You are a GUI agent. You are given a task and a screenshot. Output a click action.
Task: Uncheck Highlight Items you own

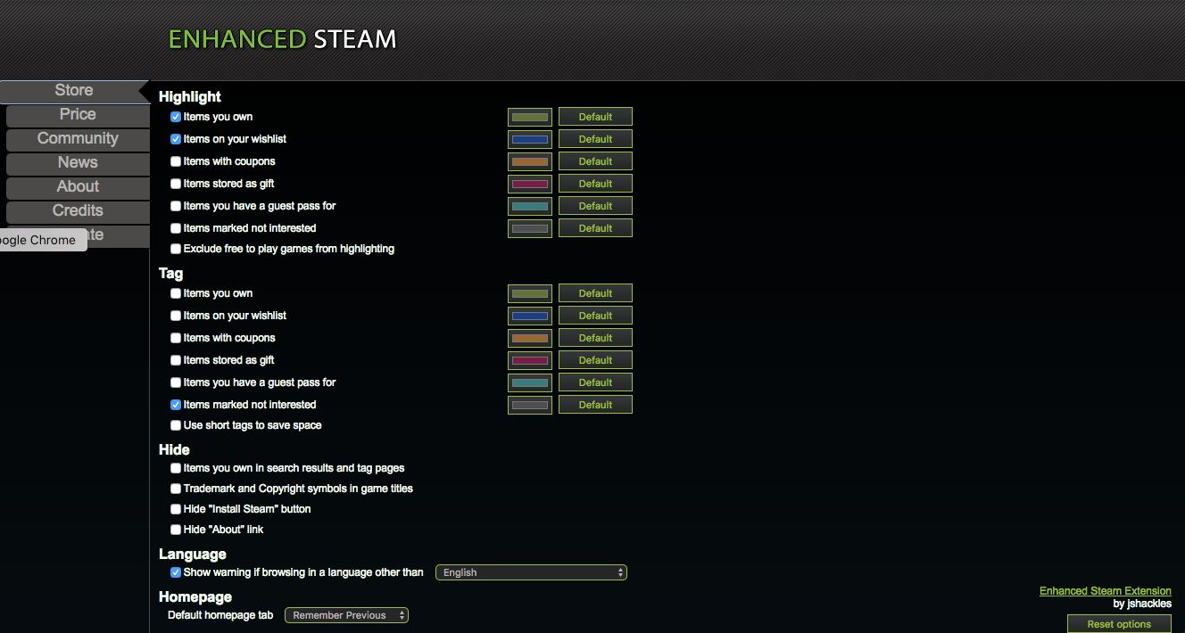click(x=176, y=117)
